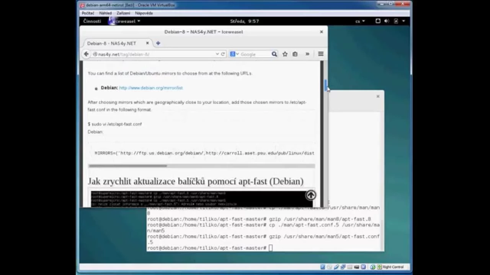Open the Iceweasel hamburger menu
Screen dimensions: 490x275
[321, 54]
